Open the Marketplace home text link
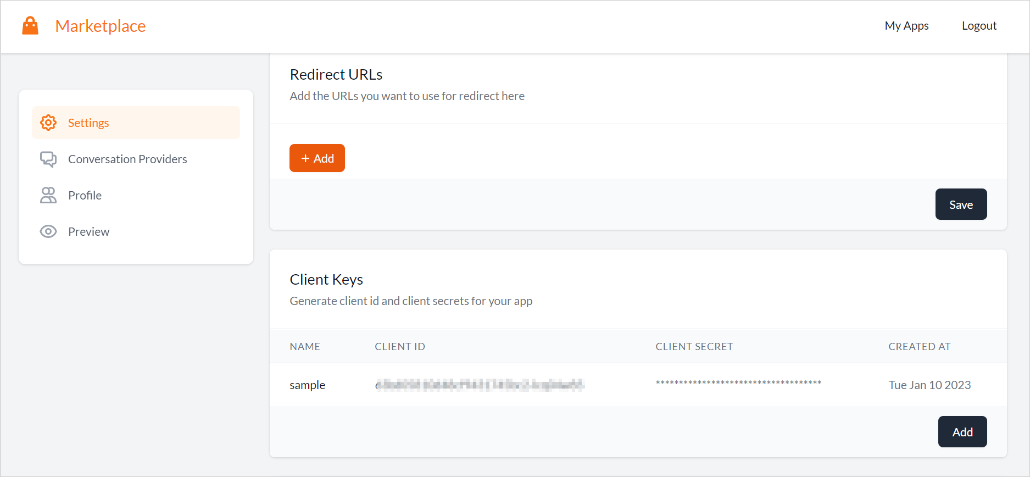Image resolution: width=1030 pixels, height=477 pixels. click(x=101, y=26)
